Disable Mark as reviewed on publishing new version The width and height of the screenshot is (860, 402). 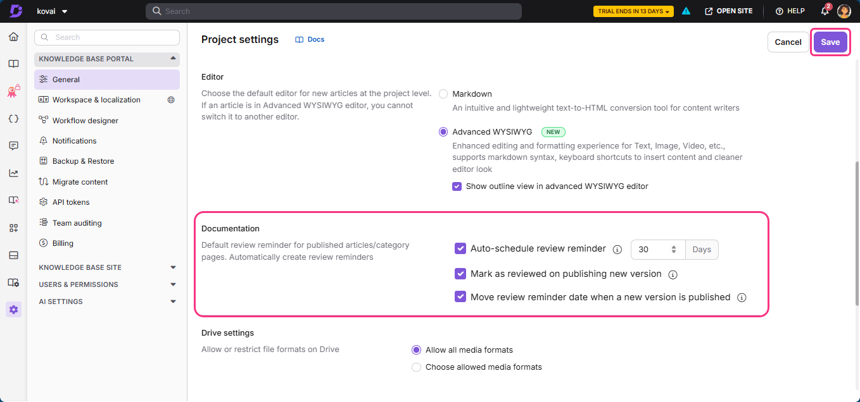(x=460, y=274)
